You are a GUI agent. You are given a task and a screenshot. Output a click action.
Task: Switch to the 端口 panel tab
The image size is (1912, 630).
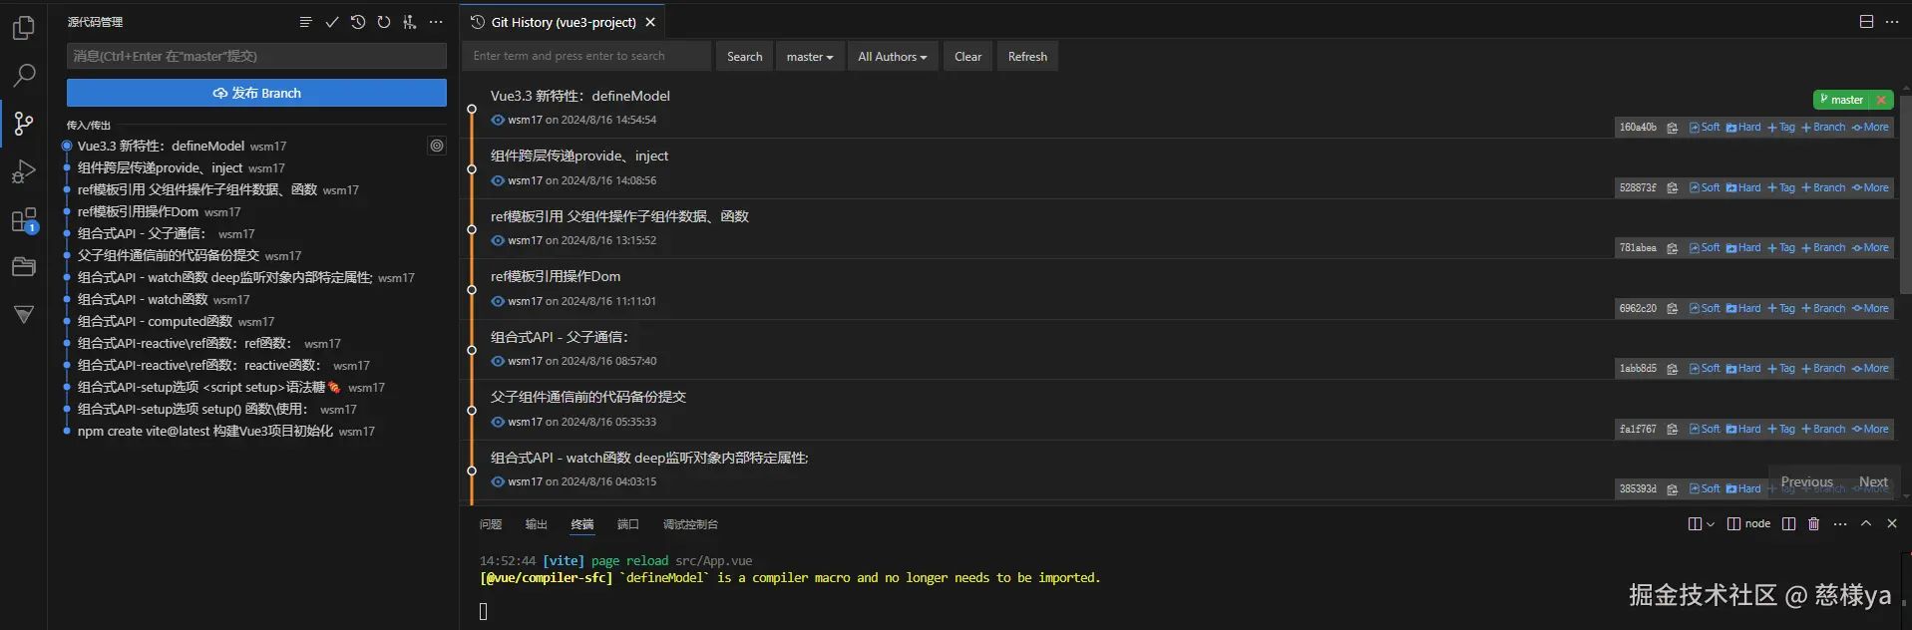pos(628,524)
